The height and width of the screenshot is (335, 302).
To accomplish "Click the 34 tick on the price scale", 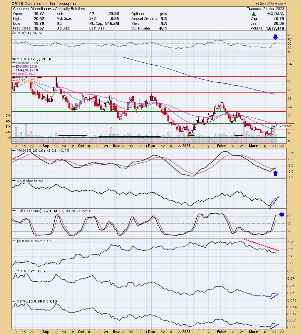I will tap(289, 64).
